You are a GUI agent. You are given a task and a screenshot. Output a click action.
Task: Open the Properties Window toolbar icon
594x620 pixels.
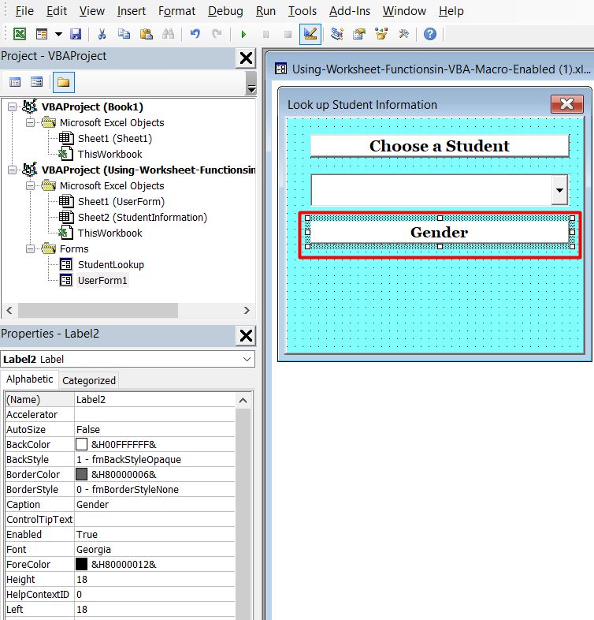coord(359,35)
